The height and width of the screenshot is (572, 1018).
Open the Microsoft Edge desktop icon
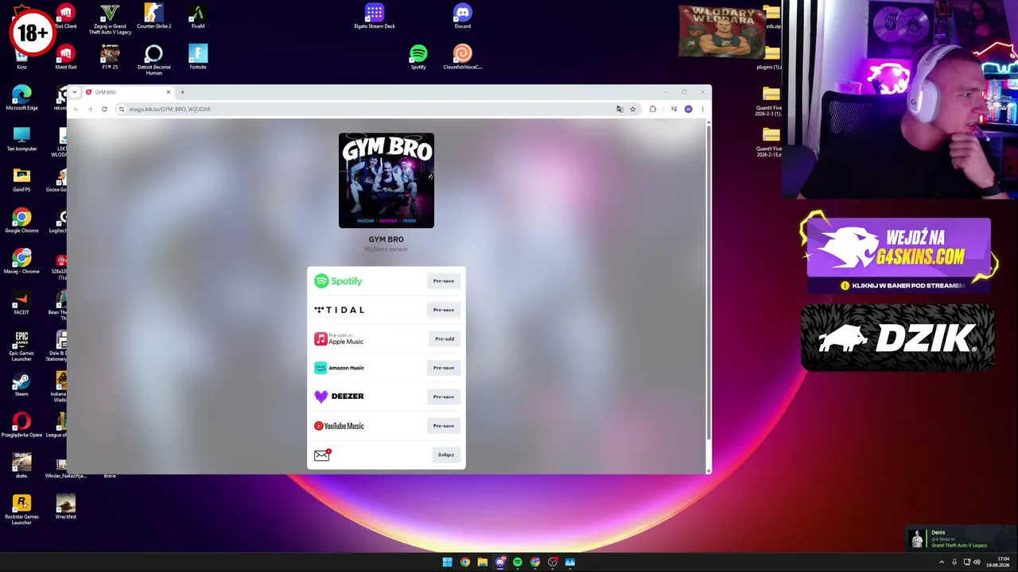pos(21,98)
